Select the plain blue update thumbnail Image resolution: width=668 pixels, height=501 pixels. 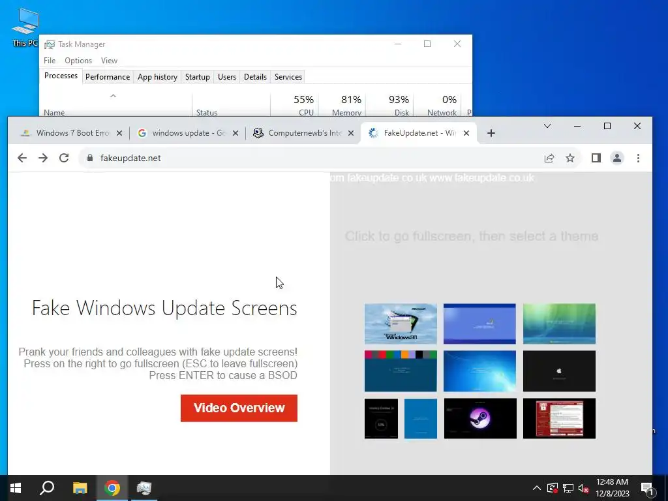tap(421, 418)
